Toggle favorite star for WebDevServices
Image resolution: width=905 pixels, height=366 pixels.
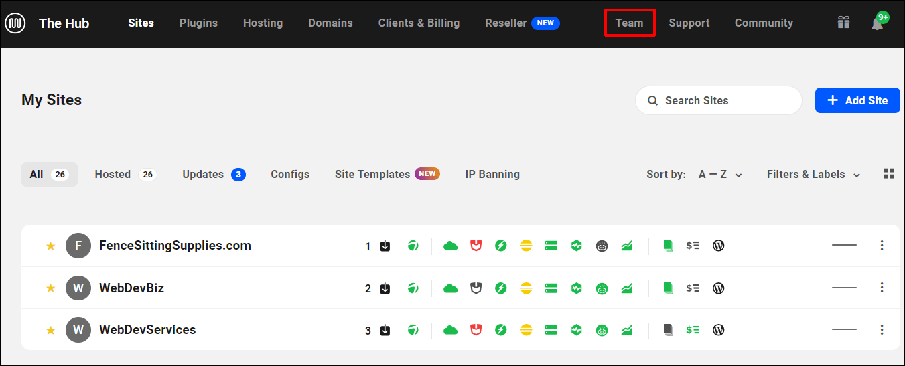click(50, 330)
